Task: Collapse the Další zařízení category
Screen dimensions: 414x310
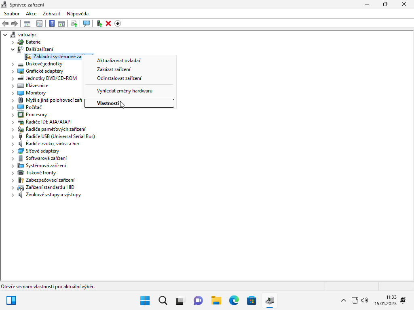Action: [13, 49]
